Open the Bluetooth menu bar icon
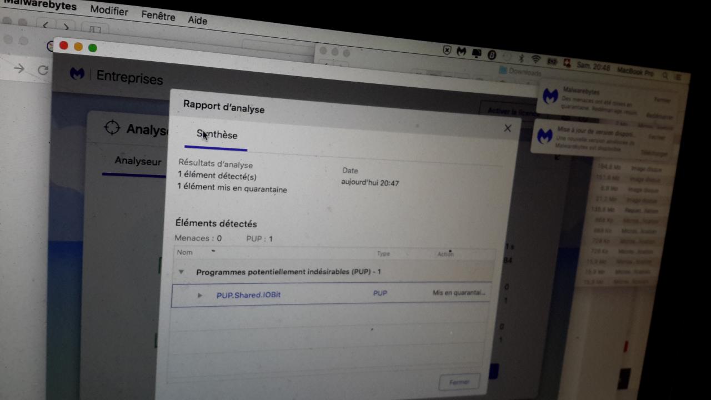This screenshot has width=711, height=400. [521, 58]
